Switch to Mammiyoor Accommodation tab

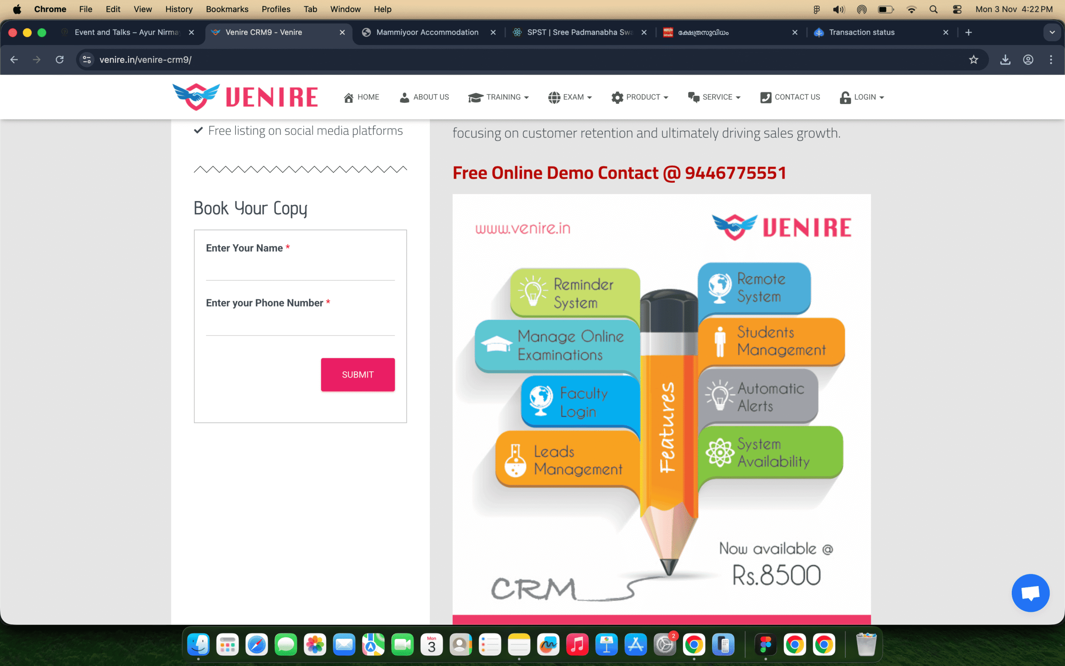(x=427, y=32)
